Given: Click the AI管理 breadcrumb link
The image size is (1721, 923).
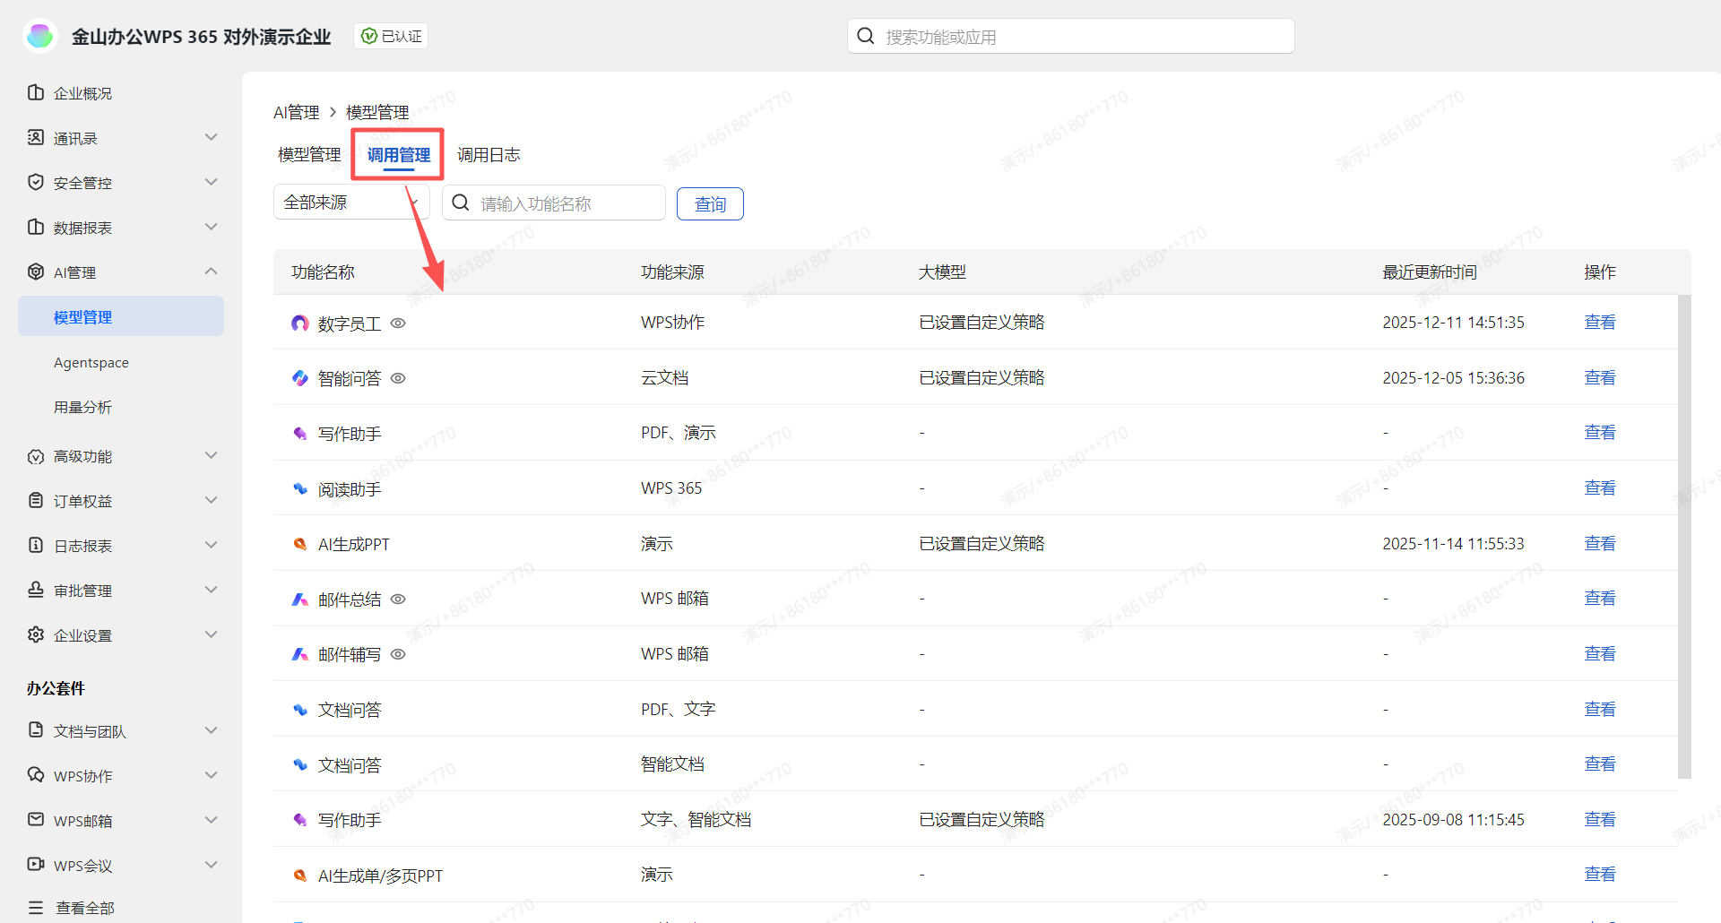Looking at the screenshot, I should tap(297, 112).
